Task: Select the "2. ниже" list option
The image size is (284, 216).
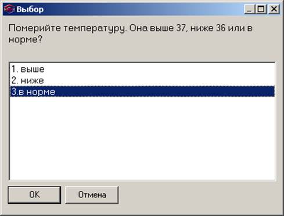Action: pos(142,80)
